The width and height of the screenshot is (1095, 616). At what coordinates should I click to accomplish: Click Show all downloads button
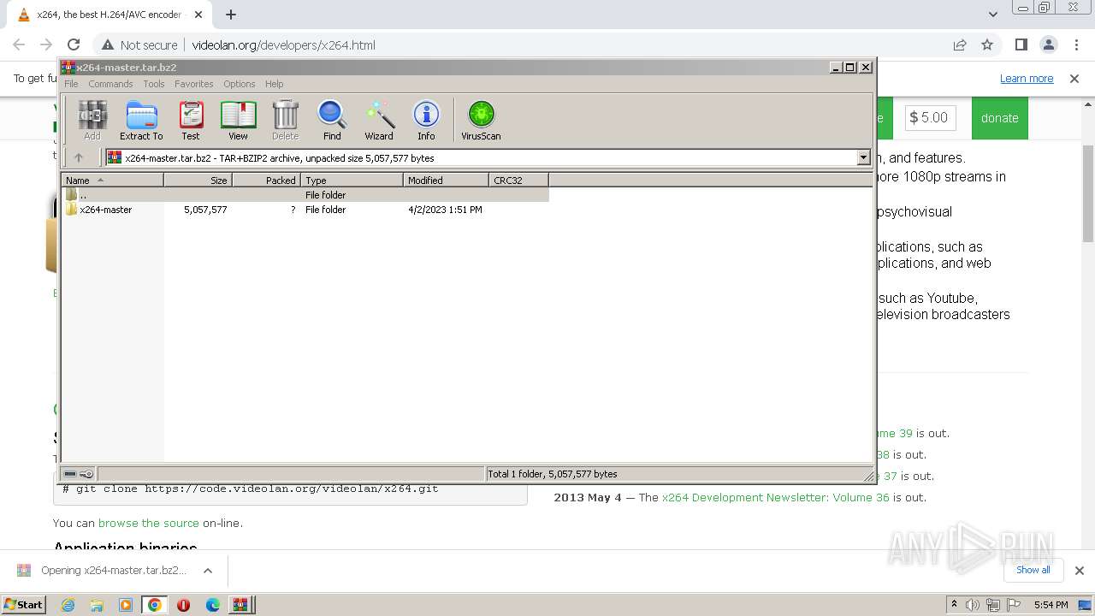pos(1033,570)
